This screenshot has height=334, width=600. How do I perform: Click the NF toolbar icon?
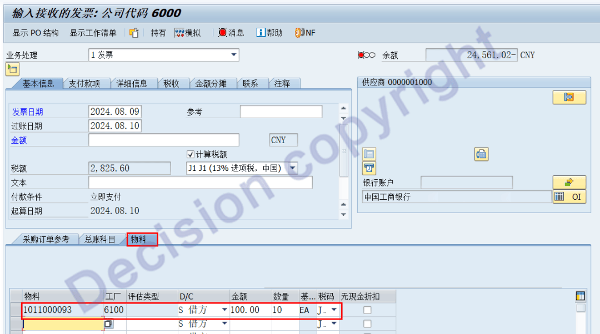(x=305, y=33)
